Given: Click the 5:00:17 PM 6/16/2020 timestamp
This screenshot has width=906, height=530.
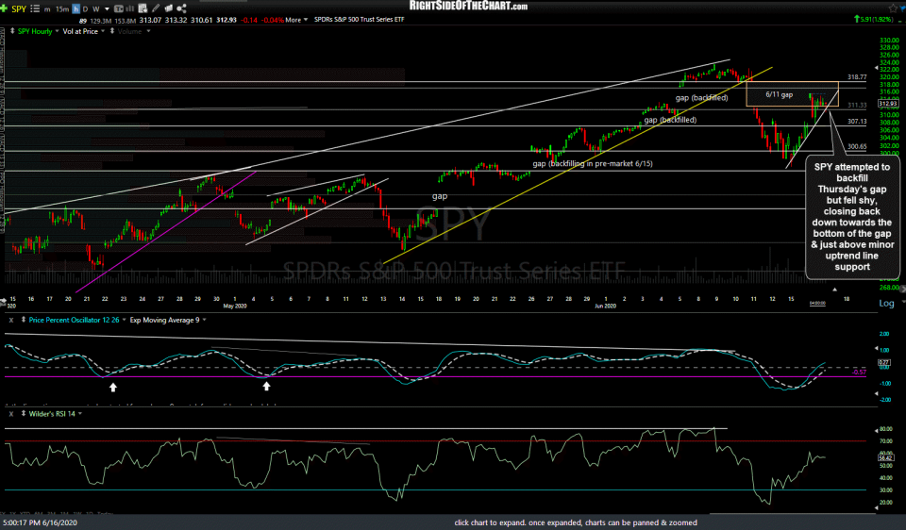Looking at the screenshot, I should [x=40, y=522].
